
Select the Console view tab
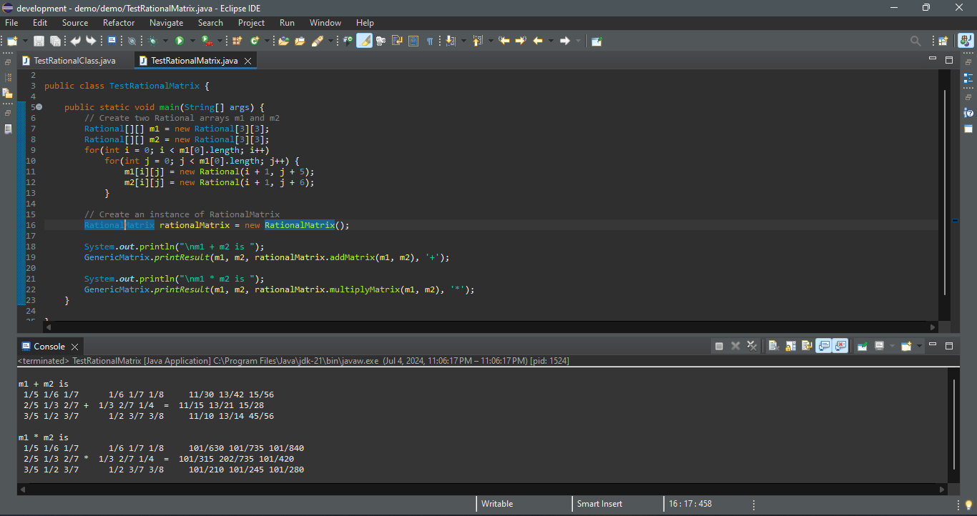(49, 346)
